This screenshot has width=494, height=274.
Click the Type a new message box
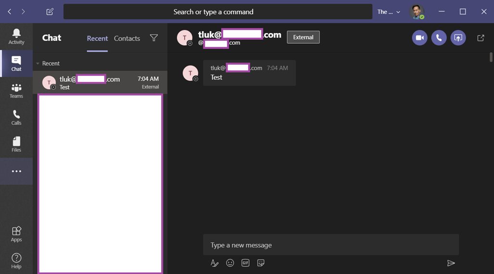(331, 245)
